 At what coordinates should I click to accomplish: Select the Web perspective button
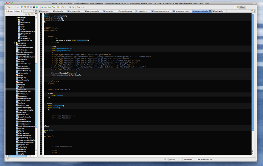(242, 7)
